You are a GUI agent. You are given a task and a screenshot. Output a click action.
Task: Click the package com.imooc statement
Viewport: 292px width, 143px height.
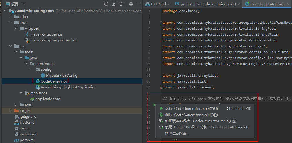pyautogui.click(x=181, y=11)
